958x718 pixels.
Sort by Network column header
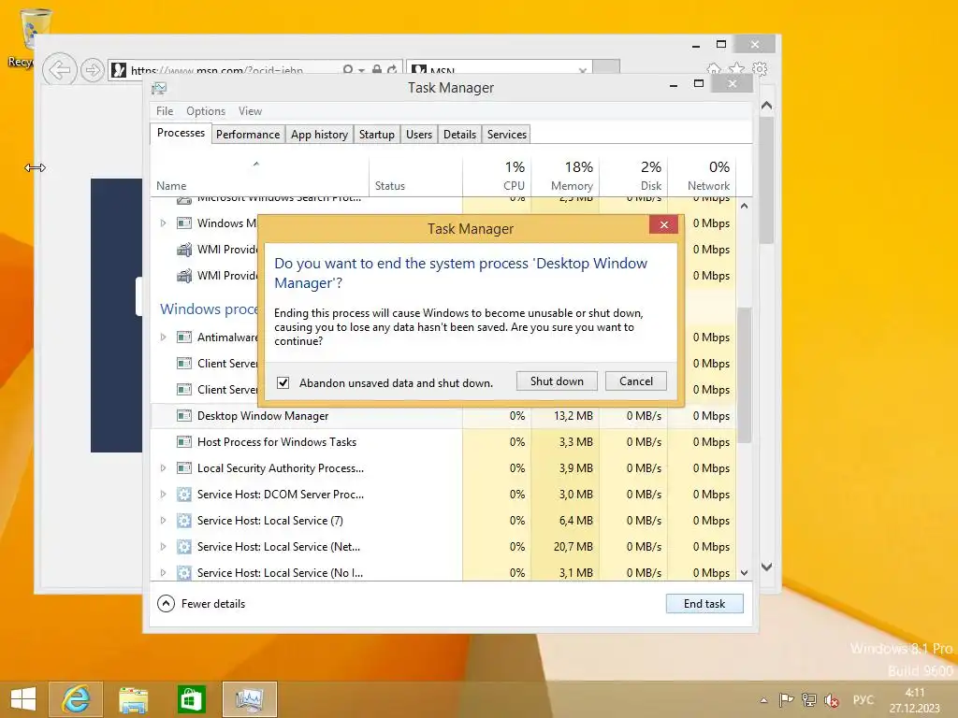point(702,176)
